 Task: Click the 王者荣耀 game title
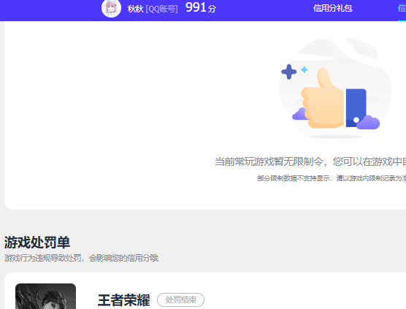(x=123, y=300)
